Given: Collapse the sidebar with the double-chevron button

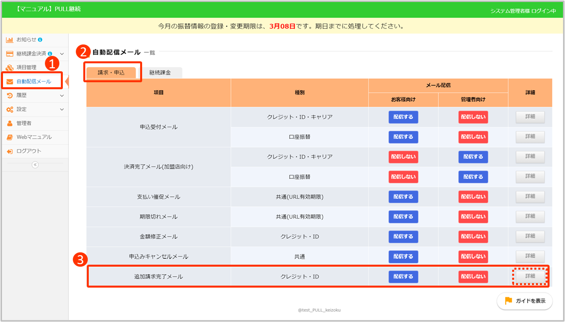Looking at the screenshot, I should pos(35,164).
